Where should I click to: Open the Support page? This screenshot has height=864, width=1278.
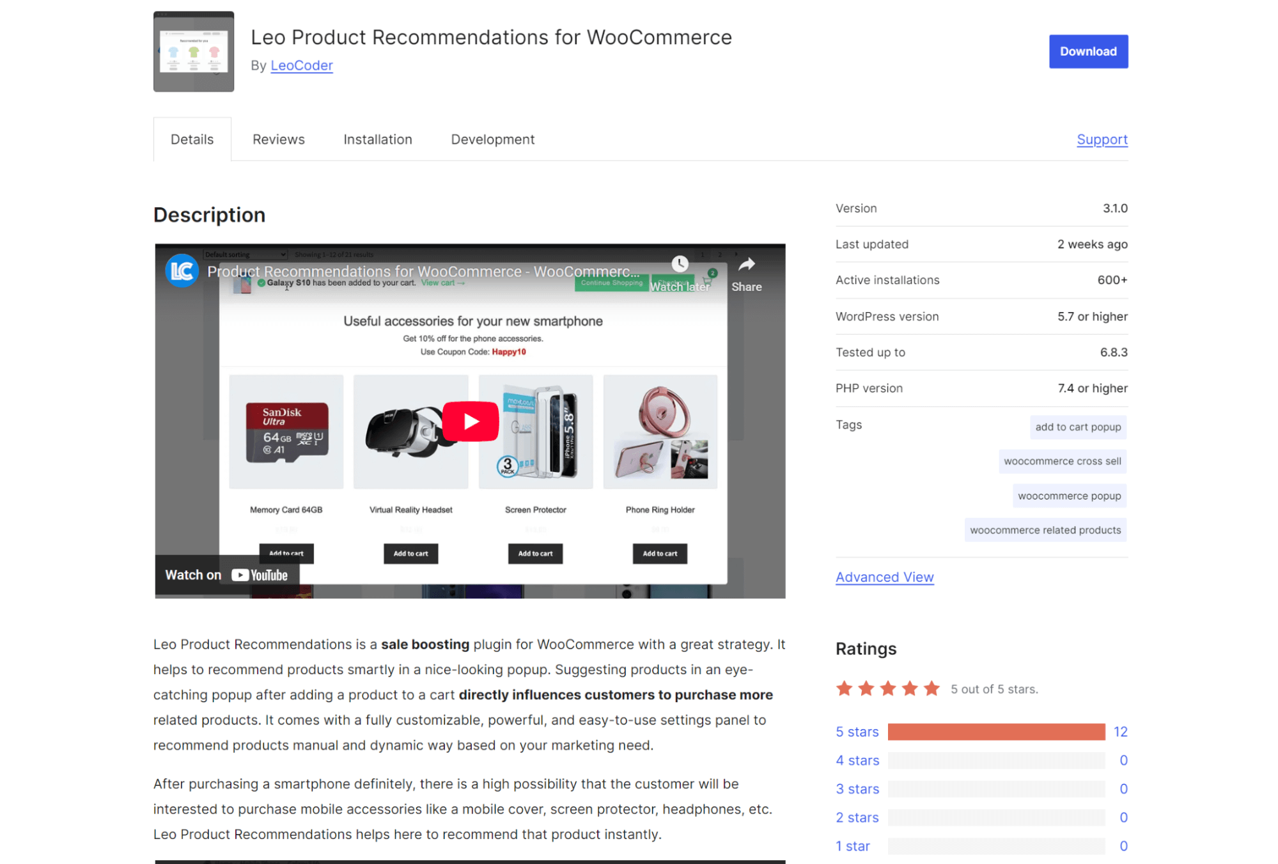[x=1102, y=139]
